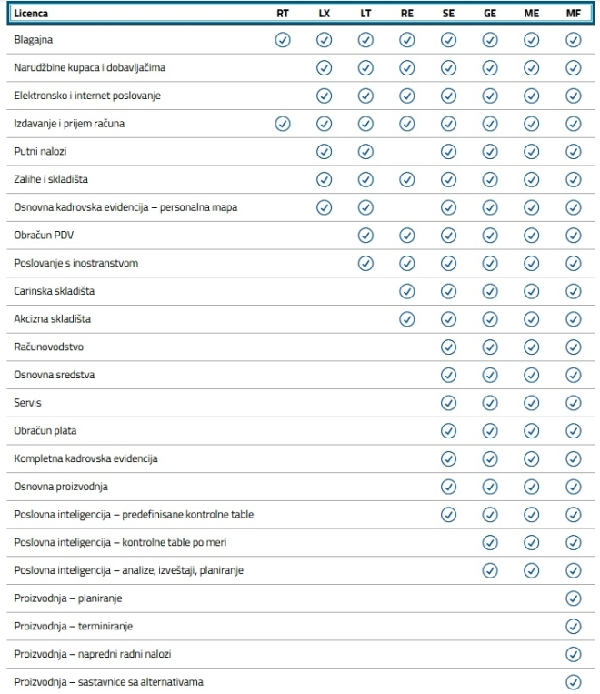Image resolution: width=600 pixels, height=694 pixels.
Task: Click the RT checkmark in Blagajna row
Action: (x=282, y=40)
